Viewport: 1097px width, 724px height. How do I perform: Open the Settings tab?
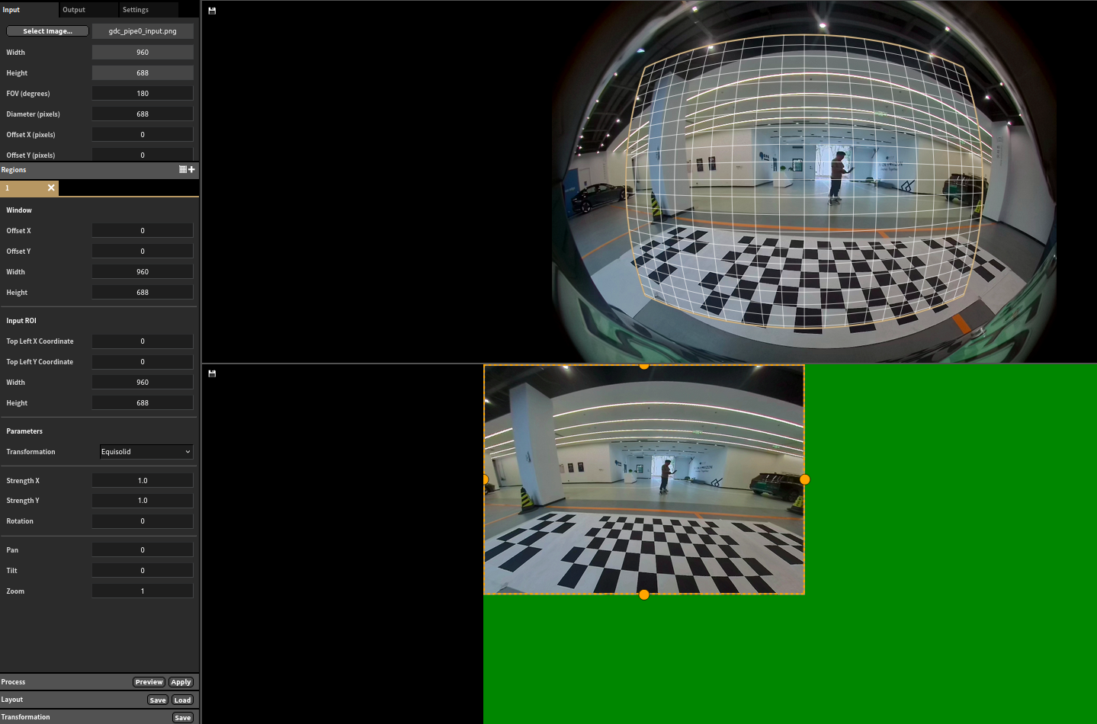point(136,10)
